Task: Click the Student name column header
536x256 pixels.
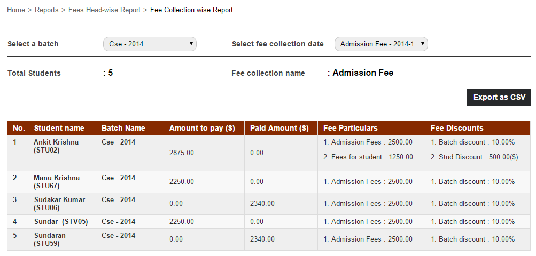Action: click(x=59, y=128)
